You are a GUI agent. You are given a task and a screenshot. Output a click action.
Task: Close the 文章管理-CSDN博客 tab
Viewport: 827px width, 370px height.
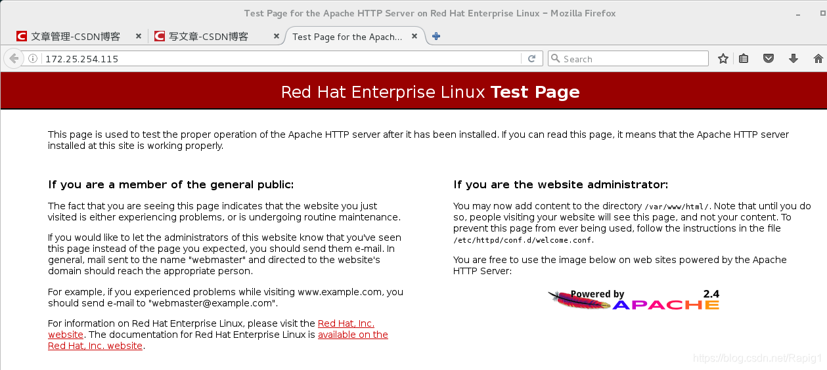tap(139, 37)
